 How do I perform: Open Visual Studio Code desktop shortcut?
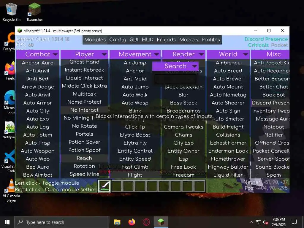(x=9, y=161)
